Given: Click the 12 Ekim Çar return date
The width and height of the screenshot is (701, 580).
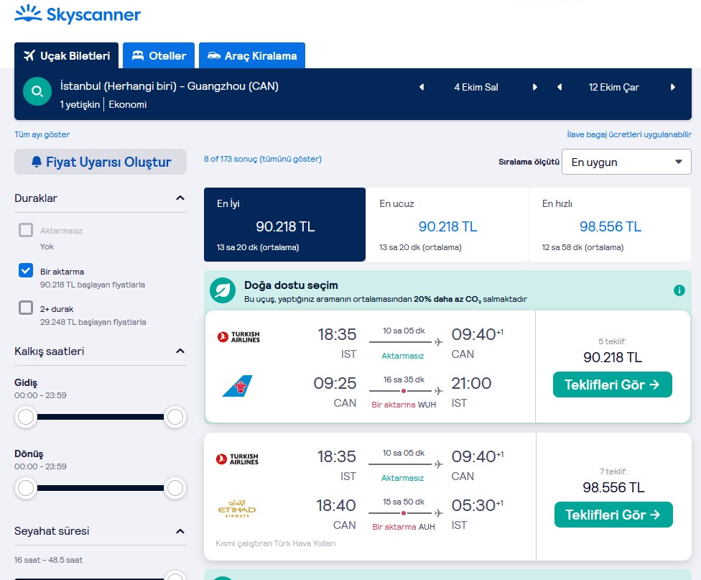Looking at the screenshot, I should tap(614, 87).
